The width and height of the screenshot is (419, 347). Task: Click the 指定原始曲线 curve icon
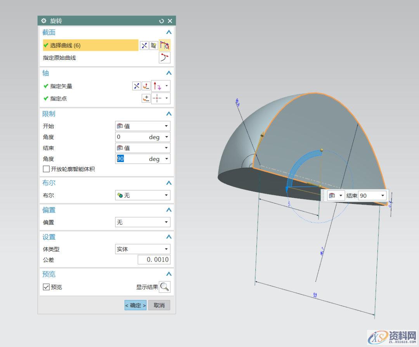(x=164, y=58)
